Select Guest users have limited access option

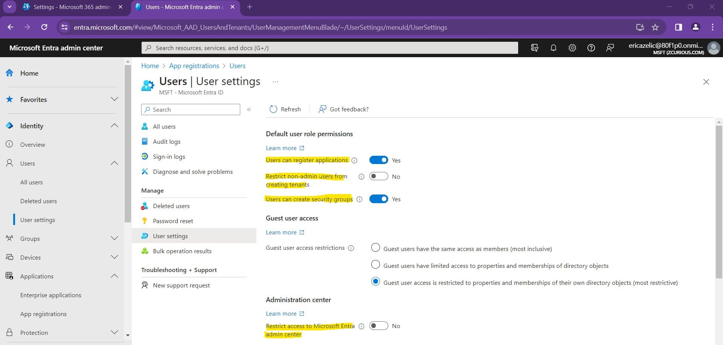coord(375,264)
